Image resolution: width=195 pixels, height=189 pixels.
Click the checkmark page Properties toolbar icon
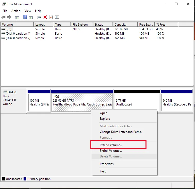[x=51, y=17]
